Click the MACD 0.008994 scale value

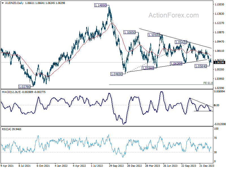coord(220,92)
